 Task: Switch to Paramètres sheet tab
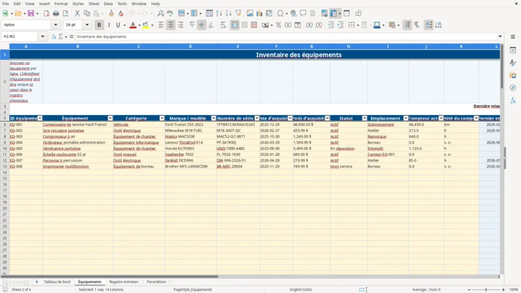point(156,282)
